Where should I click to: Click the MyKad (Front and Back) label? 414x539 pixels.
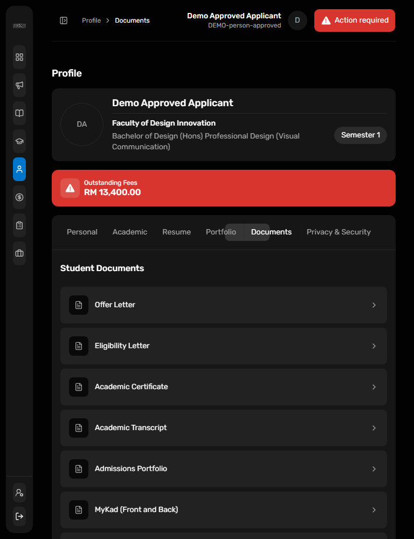coord(136,509)
